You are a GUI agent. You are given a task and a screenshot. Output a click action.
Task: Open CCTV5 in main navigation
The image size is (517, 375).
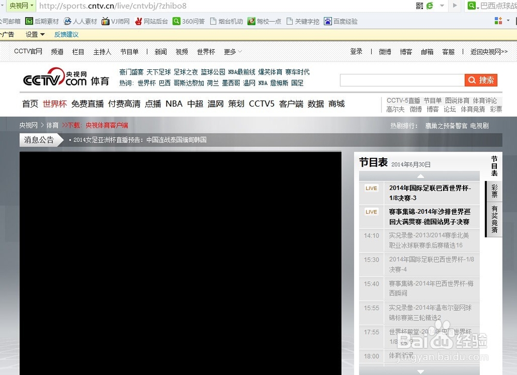262,104
